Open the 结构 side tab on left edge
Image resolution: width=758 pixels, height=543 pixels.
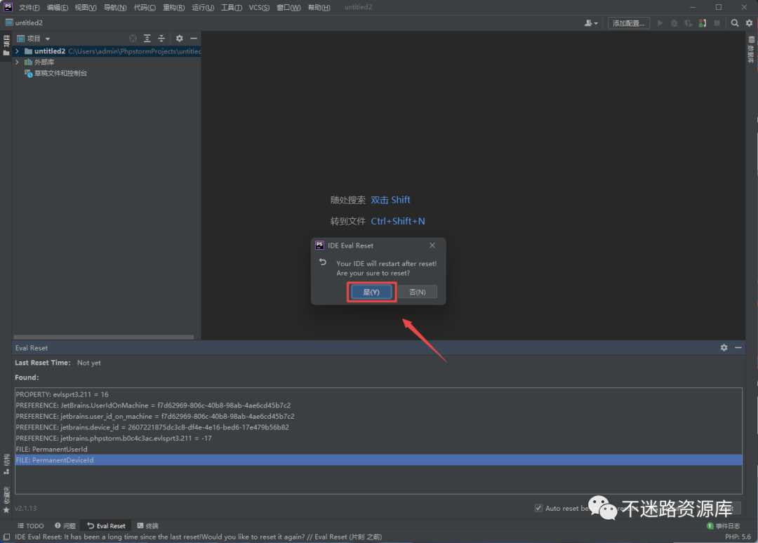[x=6, y=464]
